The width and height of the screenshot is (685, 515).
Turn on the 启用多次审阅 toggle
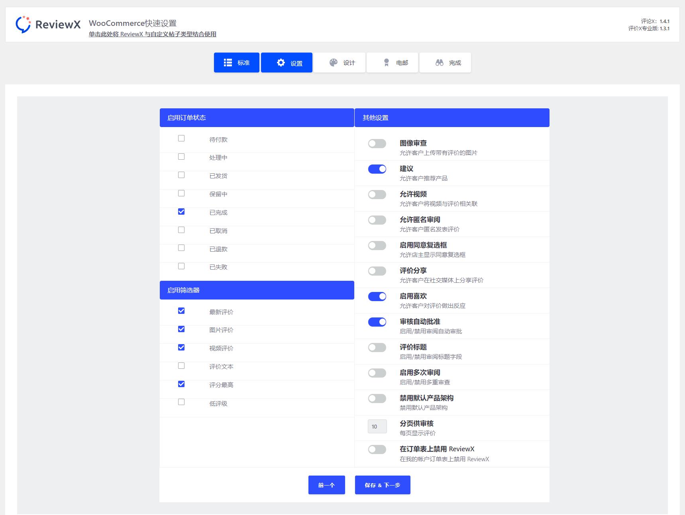point(377,373)
